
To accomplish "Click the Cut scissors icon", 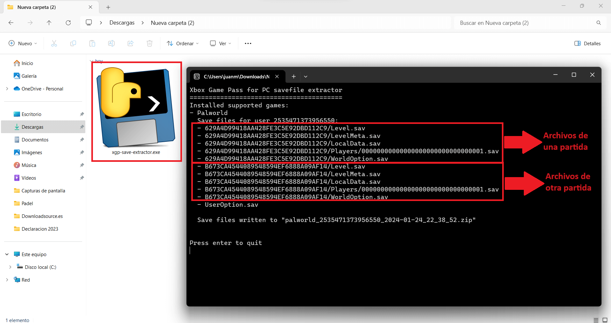I will 54,43.
